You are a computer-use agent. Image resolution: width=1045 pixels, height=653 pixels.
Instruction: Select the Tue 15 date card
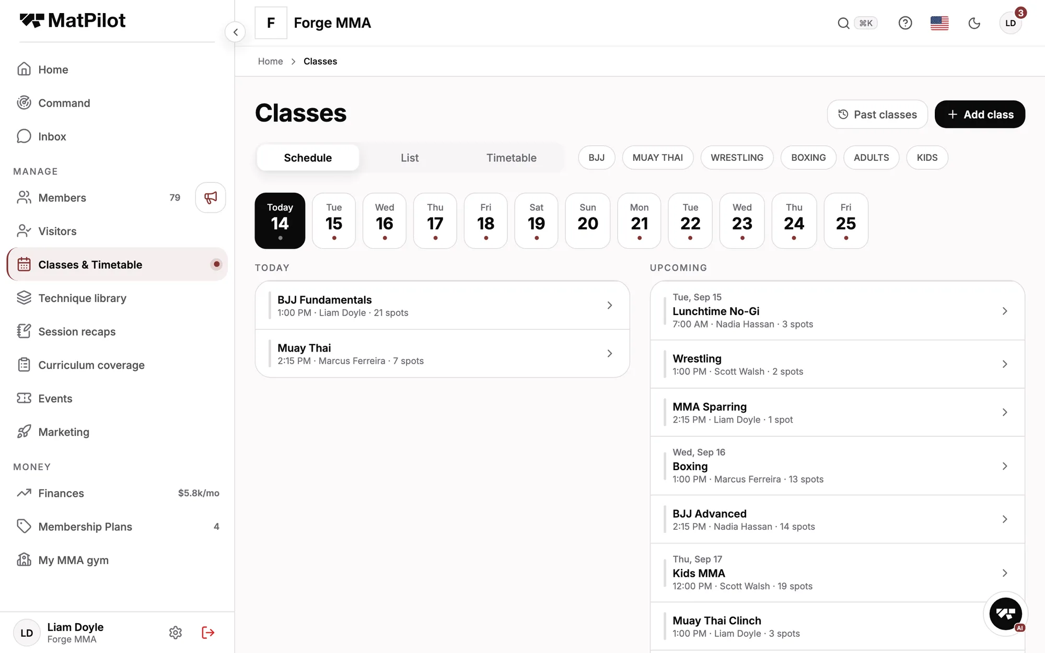334,221
